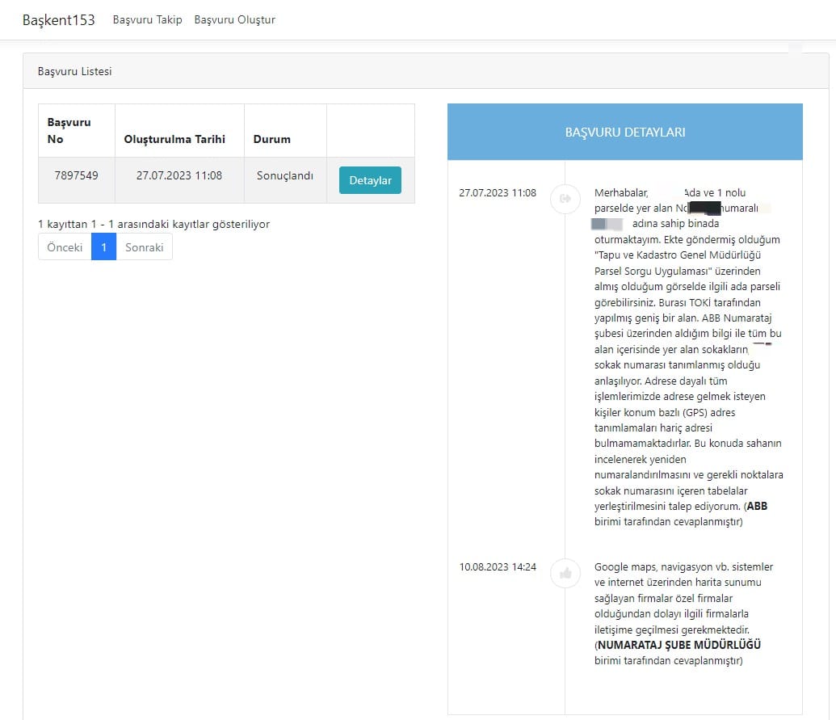The height and width of the screenshot is (720, 836).
Task: Click the 27.07.2023 11:08 timeline timestamp
Action: pyautogui.click(x=498, y=192)
